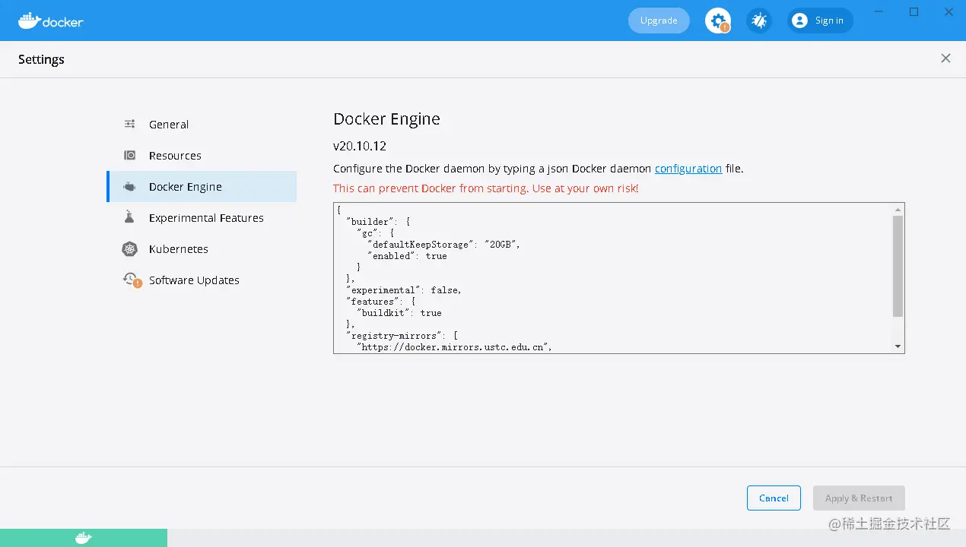Click the Kubernetes helm wheel icon

coord(130,248)
